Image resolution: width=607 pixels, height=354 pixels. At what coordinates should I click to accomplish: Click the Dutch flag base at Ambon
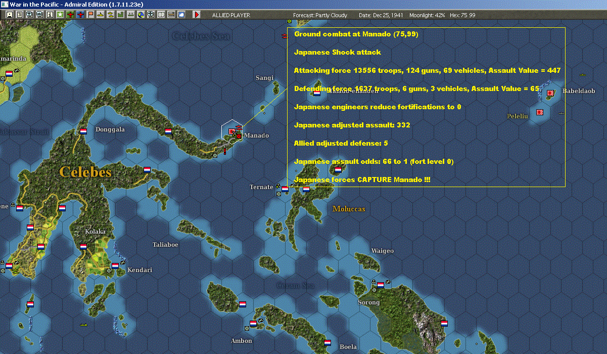pyautogui.click(x=253, y=324)
